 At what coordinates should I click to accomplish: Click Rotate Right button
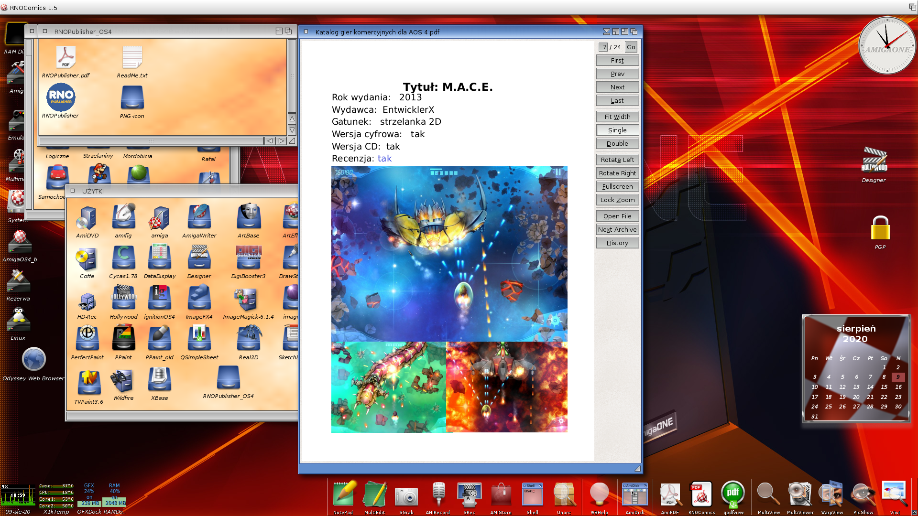[617, 173]
